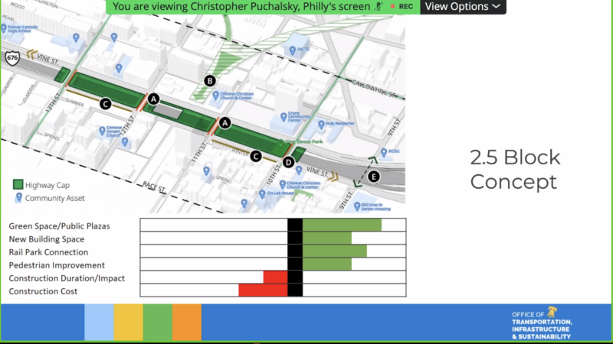Click the Pedestrian Improvement label
Viewport: 613px width, 344px height.
(57, 265)
